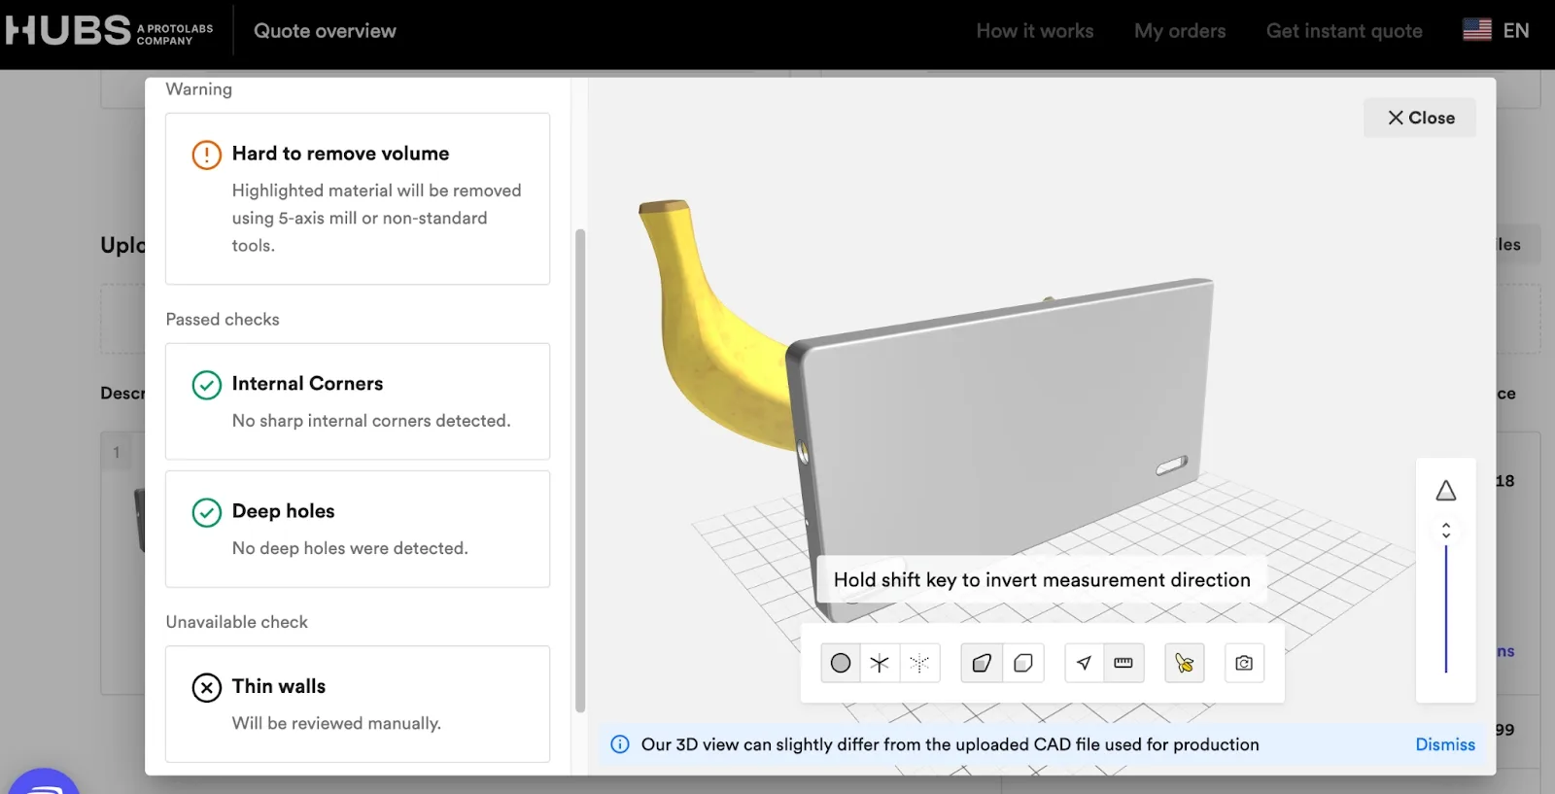Viewport: 1555px width, 794px height.
Task: Close the 3D viewer dialog
Action: click(x=1420, y=118)
